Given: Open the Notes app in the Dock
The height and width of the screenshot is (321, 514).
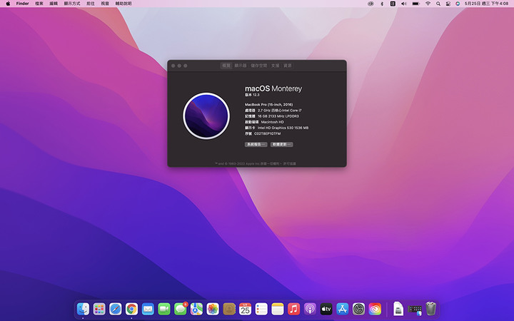Looking at the screenshot, I should [278, 309].
